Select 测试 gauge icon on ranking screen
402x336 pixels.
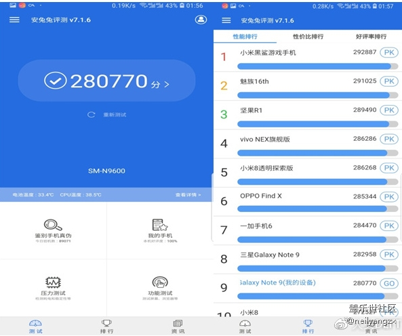click(245, 323)
